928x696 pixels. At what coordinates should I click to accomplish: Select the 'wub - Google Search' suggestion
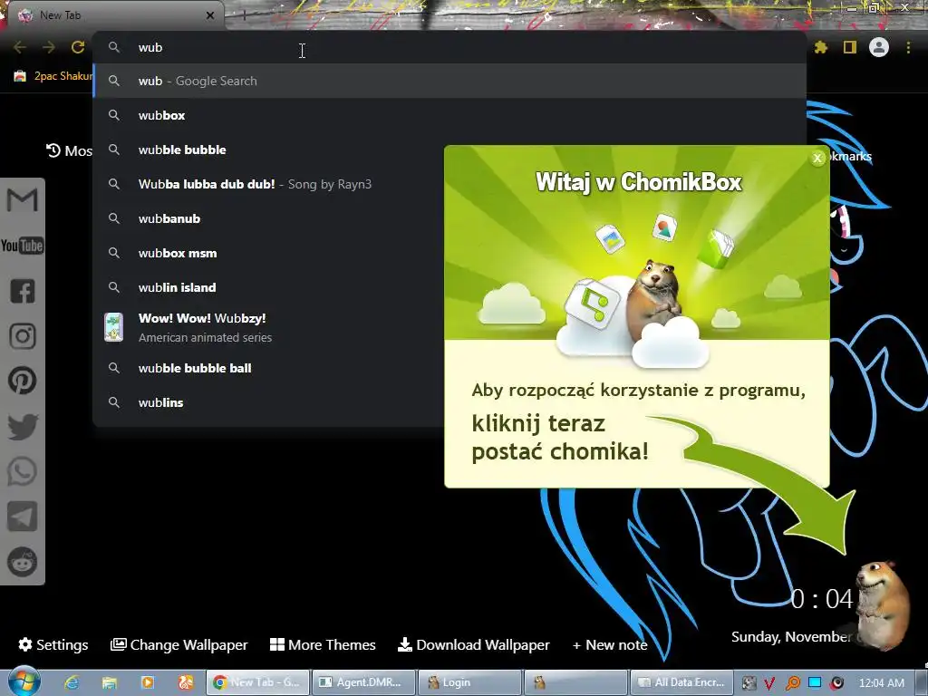pos(449,81)
